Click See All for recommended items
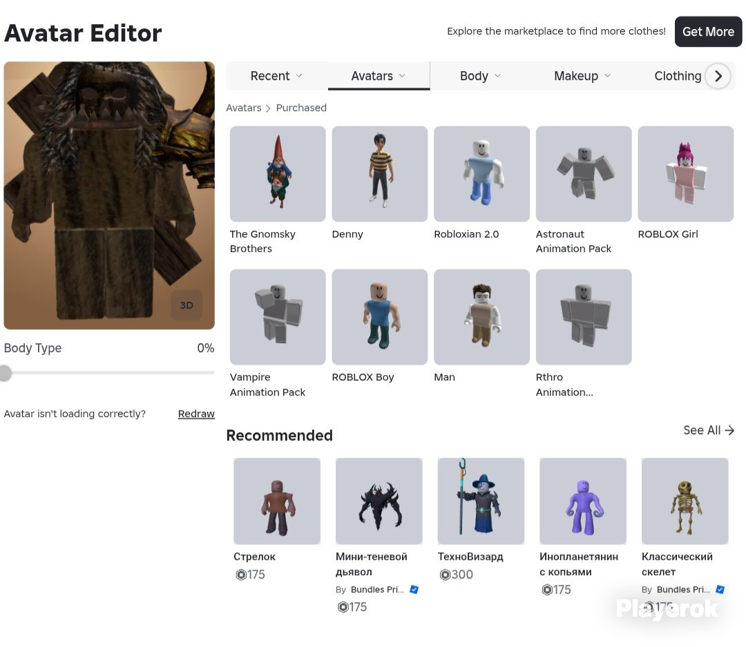The image size is (746, 647). tap(709, 430)
